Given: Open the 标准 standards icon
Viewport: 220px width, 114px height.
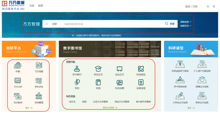Looking at the screenshot, I should click(98, 82).
